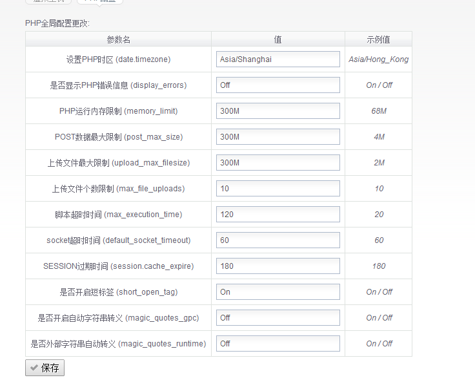Select the default_socket_timeout field

click(278, 240)
